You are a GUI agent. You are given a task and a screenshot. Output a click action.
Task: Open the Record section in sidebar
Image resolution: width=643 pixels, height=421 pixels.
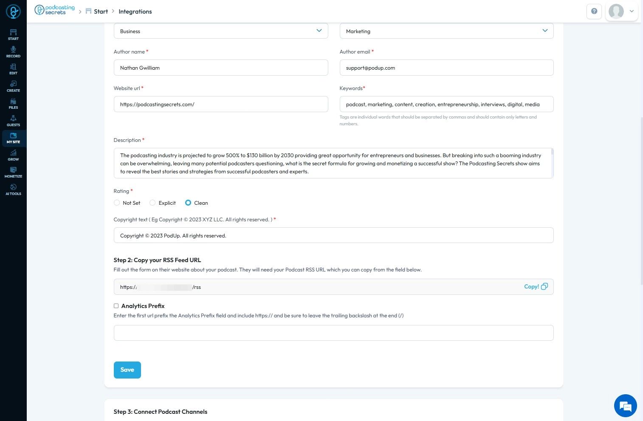[x=13, y=52]
